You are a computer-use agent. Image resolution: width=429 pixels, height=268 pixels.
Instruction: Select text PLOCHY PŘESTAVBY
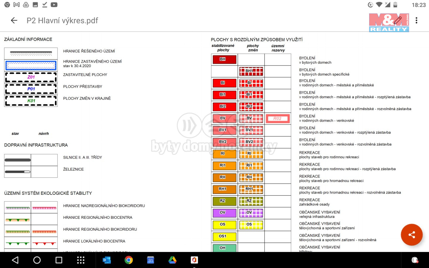click(x=83, y=87)
